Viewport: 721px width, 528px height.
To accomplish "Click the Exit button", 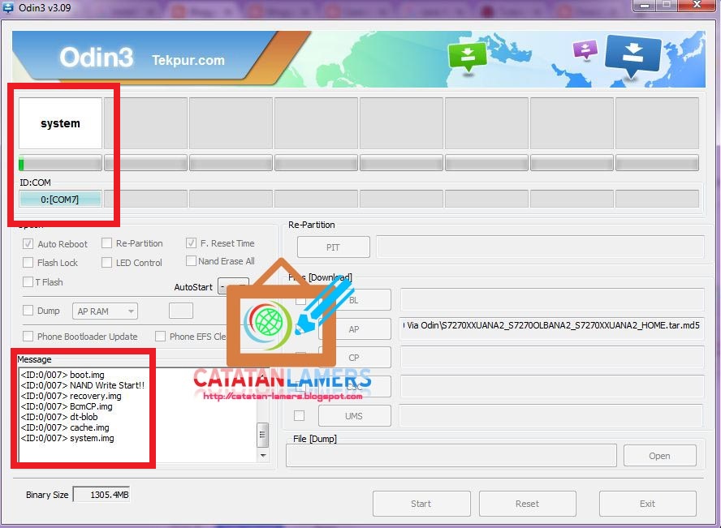I will coord(647,504).
